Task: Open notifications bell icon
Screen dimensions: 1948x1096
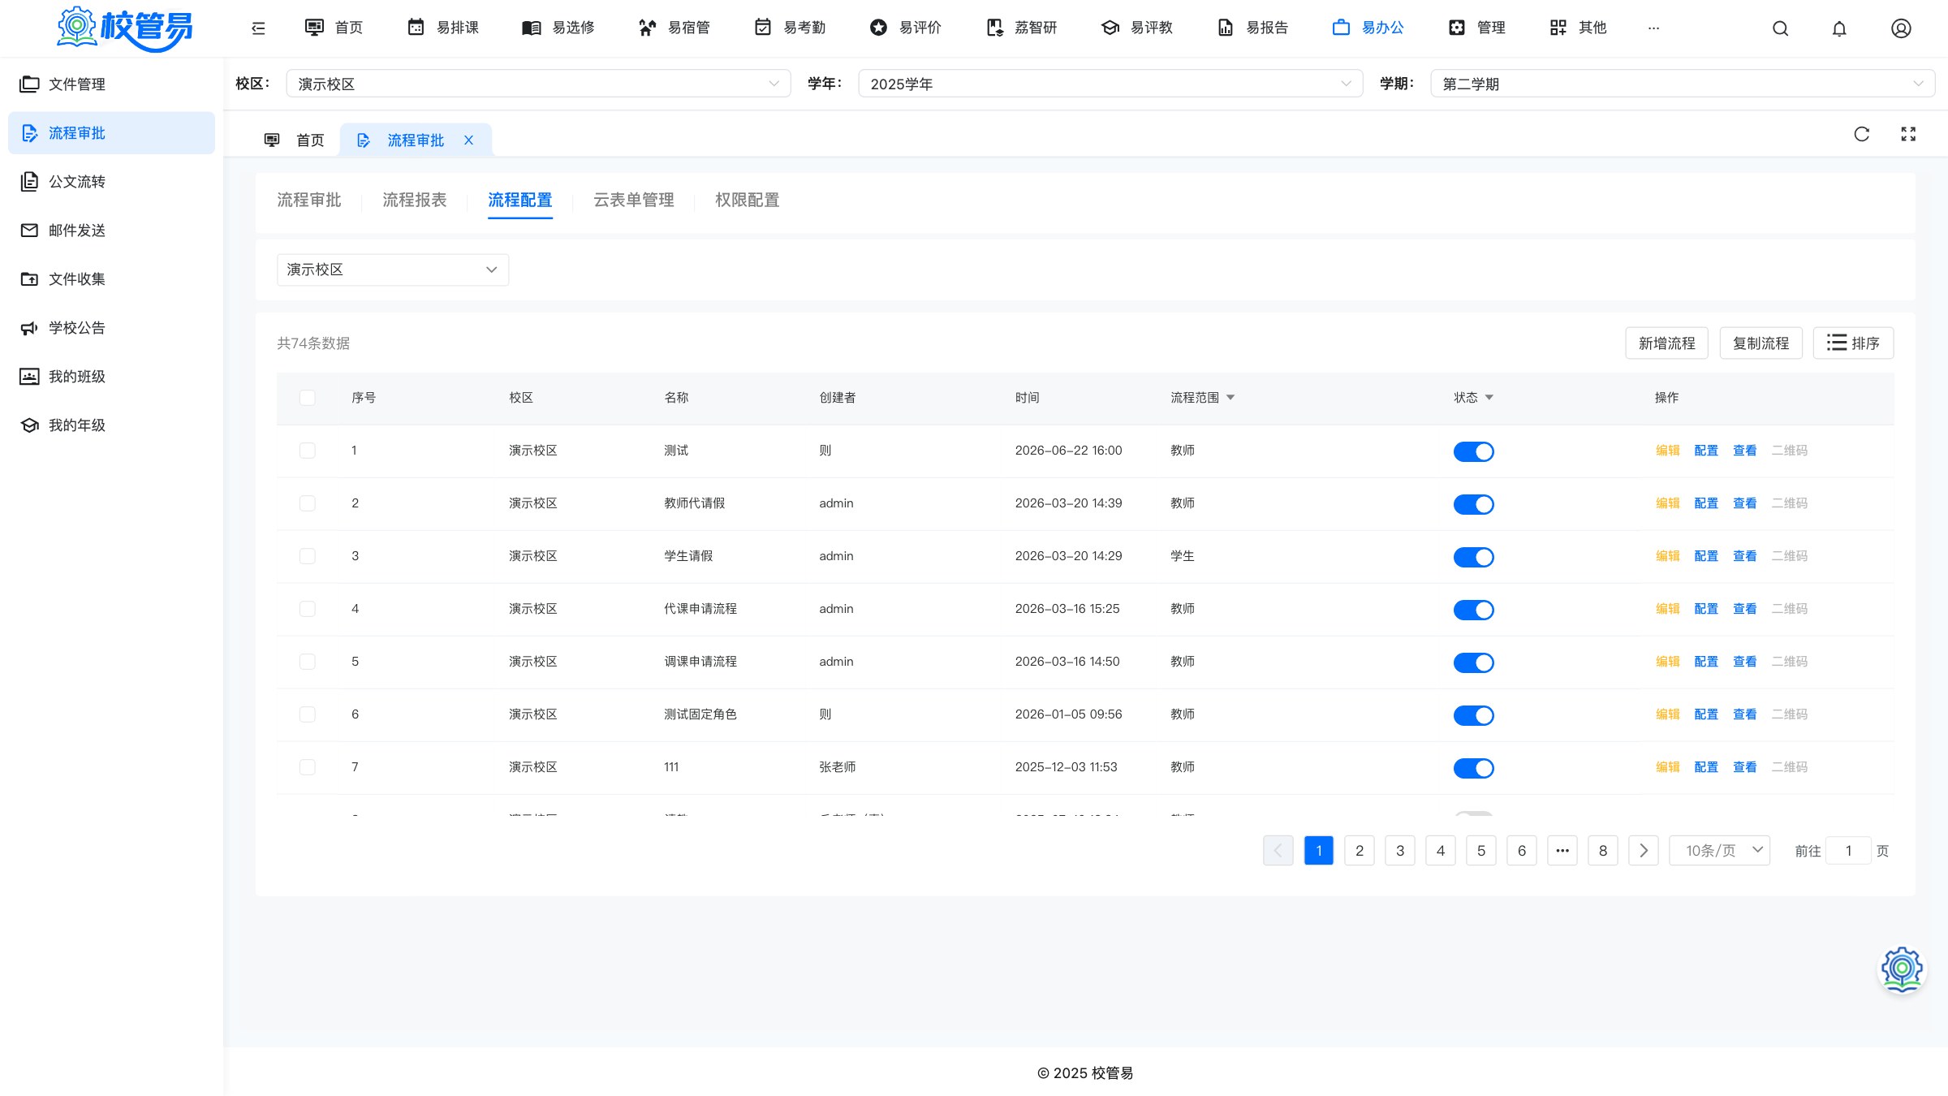Action: click(1839, 28)
